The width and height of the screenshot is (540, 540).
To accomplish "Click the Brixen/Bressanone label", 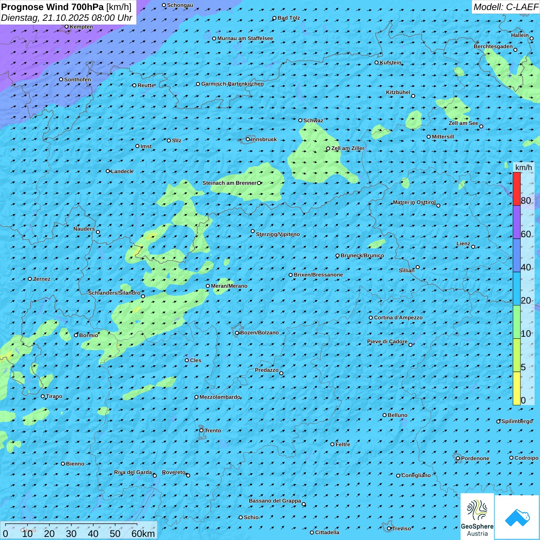I will pyautogui.click(x=318, y=275).
